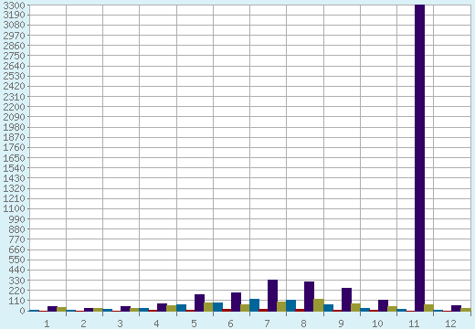The width and height of the screenshot is (475, 329).
Task: Click the x-axis label 6
Action: (x=230, y=324)
